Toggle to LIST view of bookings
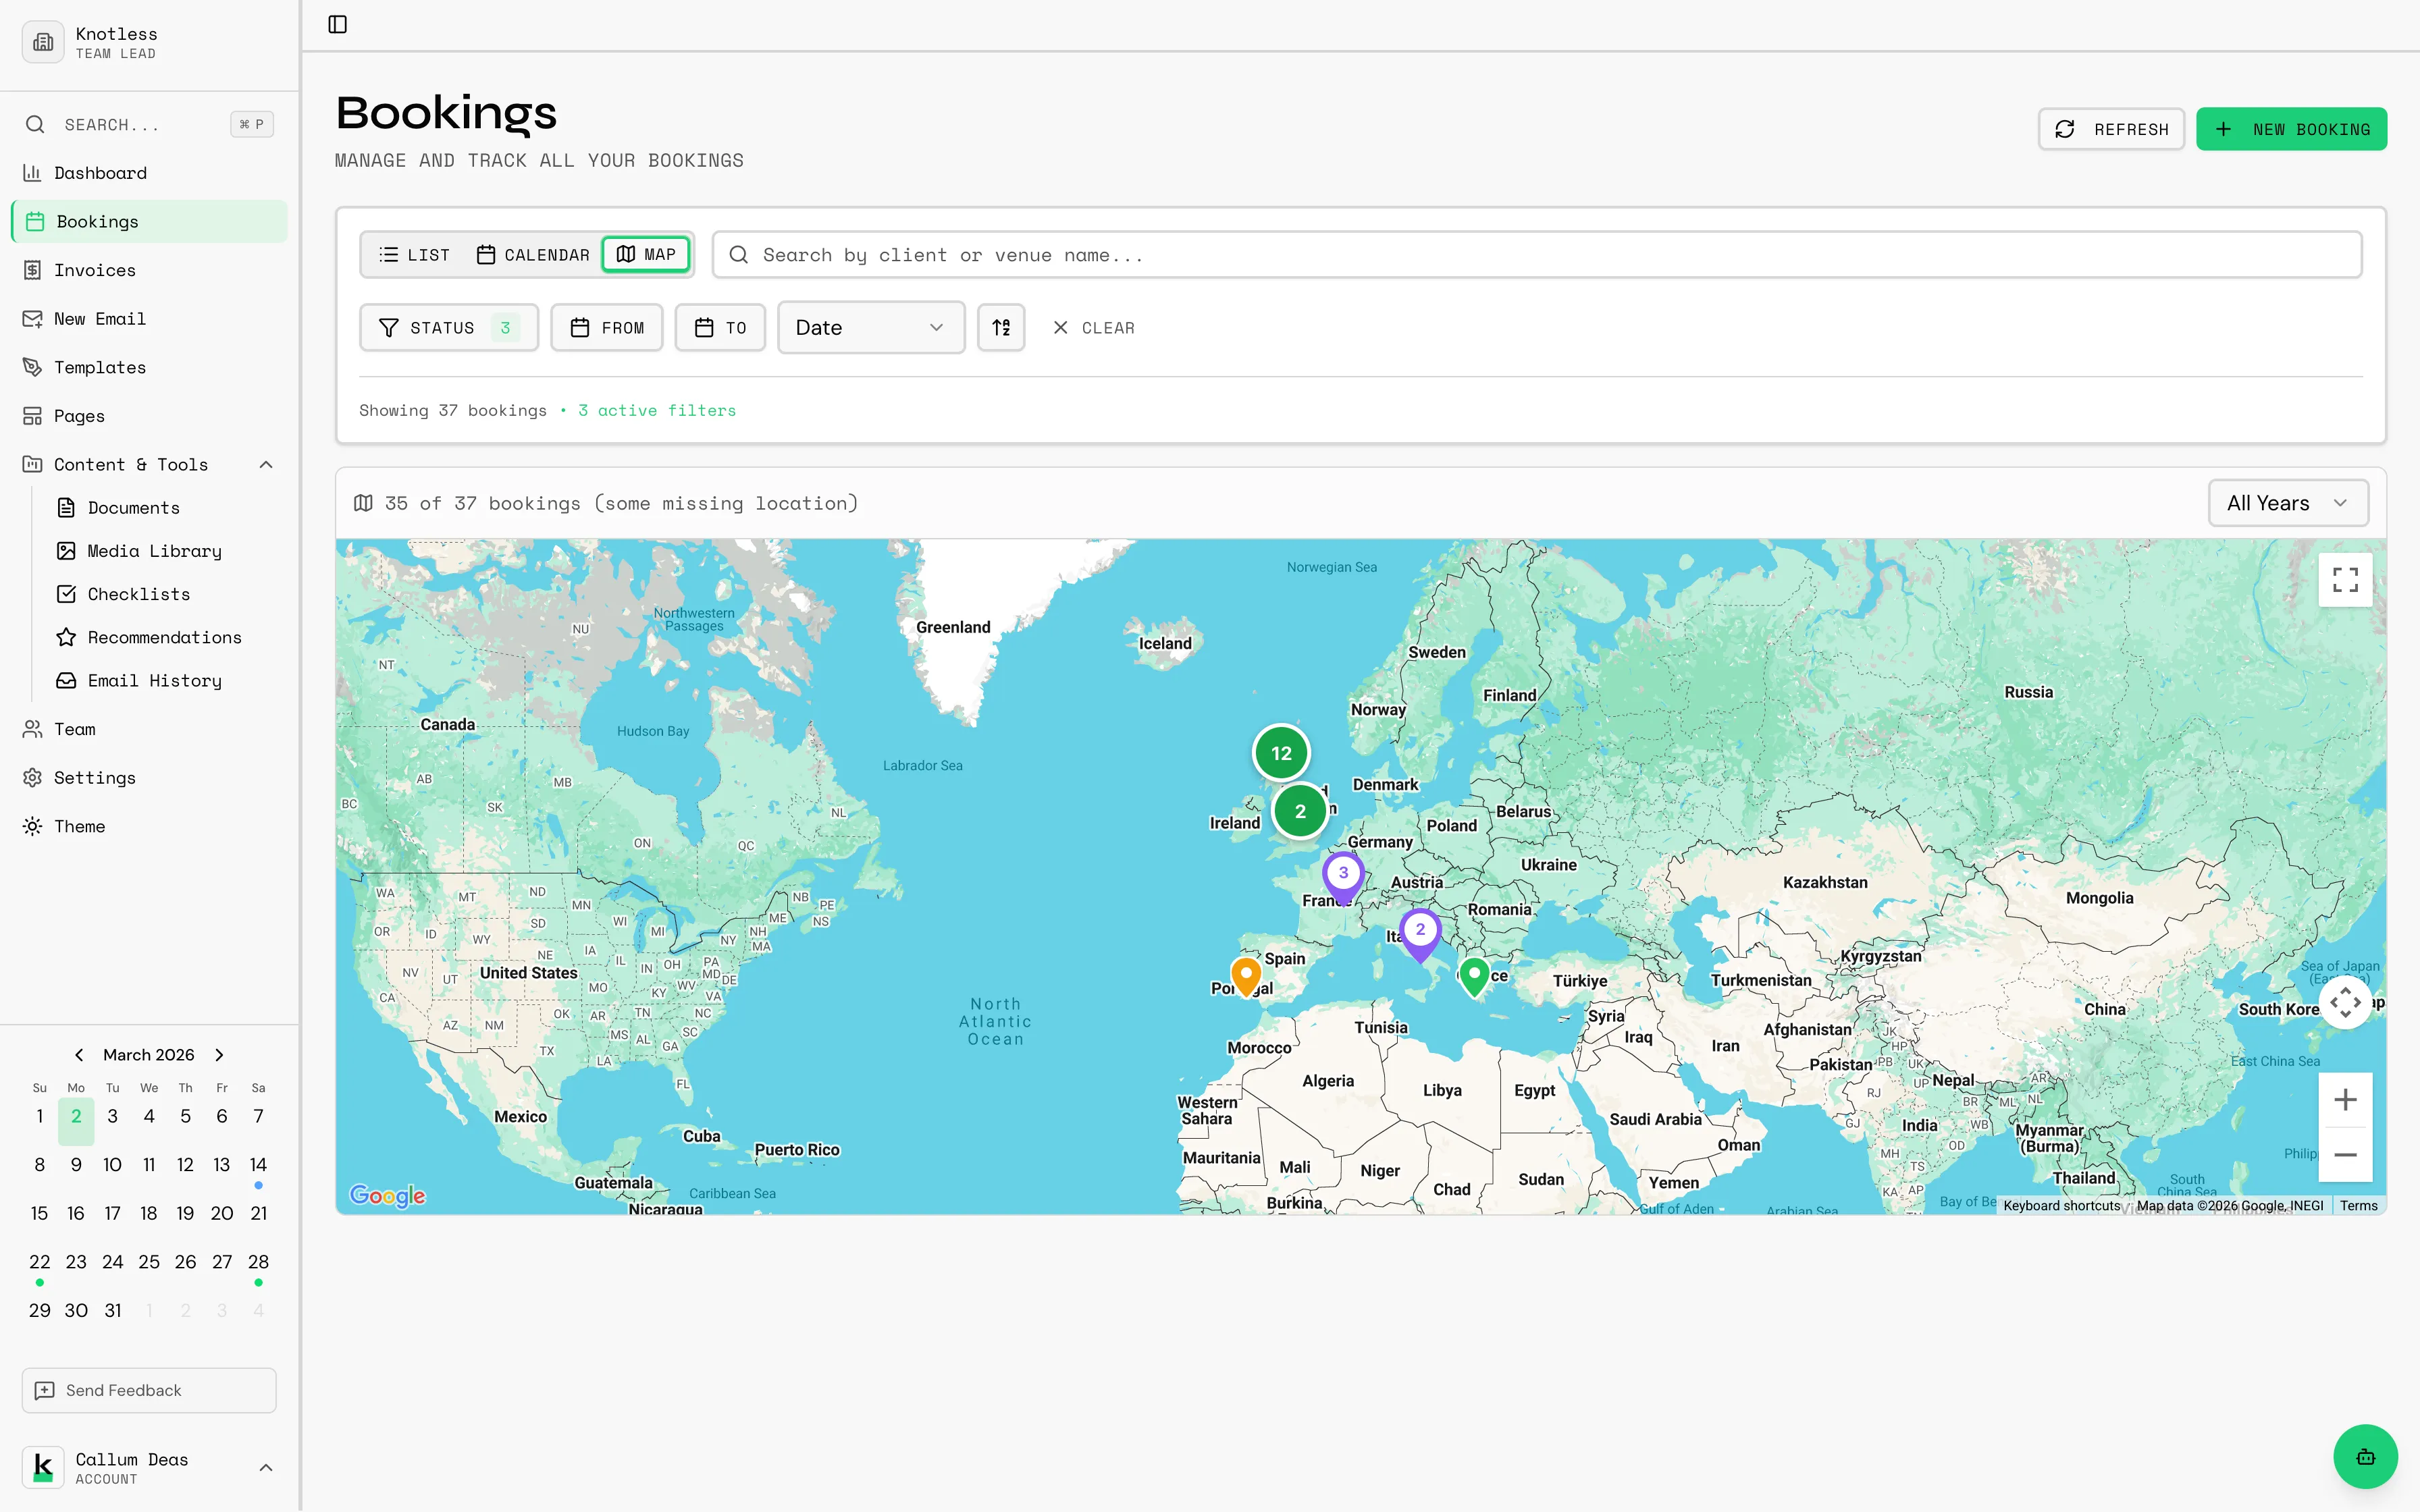The height and width of the screenshot is (1512, 2420). pyautogui.click(x=414, y=254)
